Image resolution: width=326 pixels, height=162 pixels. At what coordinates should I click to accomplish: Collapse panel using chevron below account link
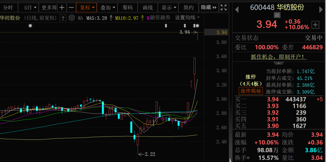pos(279,63)
